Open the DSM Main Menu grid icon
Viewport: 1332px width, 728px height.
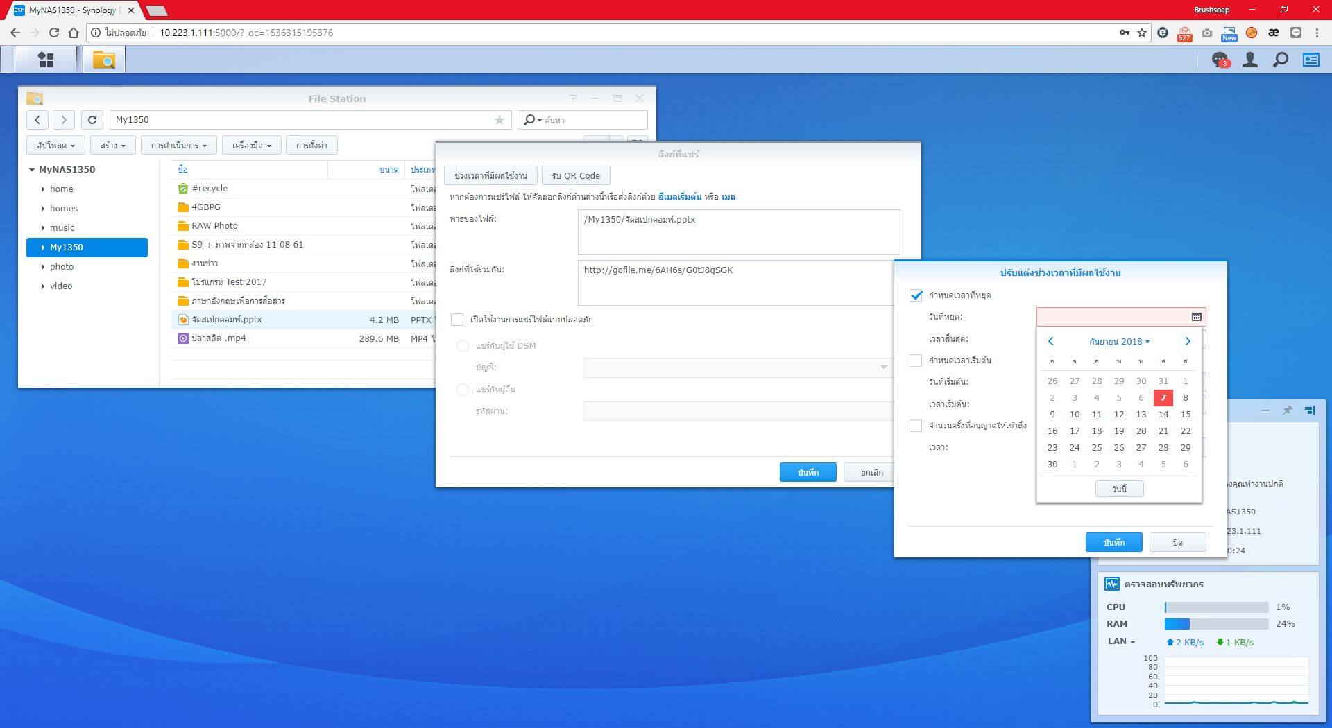[x=46, y=60]
